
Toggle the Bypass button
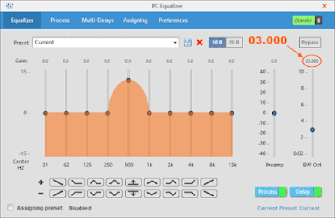(310, 42)
